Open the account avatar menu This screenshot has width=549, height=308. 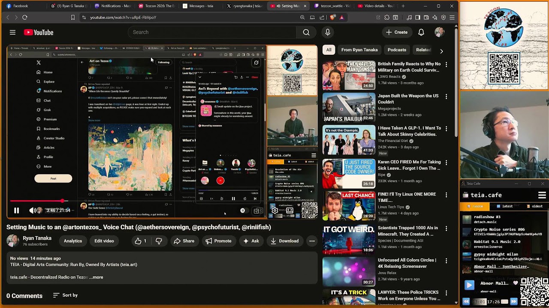point(439,32)
